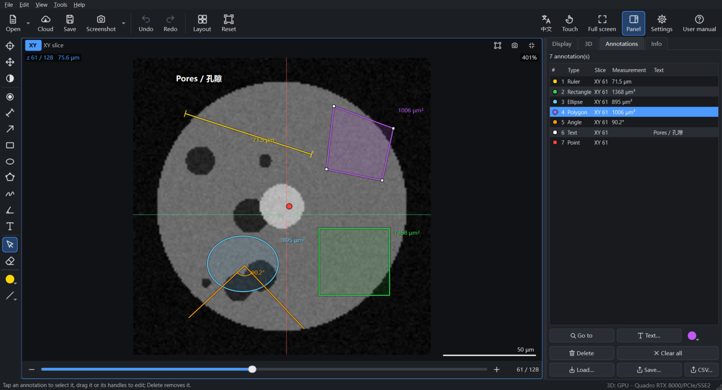
Task: Click the Save toolbar button
Action: coord(70,23)
